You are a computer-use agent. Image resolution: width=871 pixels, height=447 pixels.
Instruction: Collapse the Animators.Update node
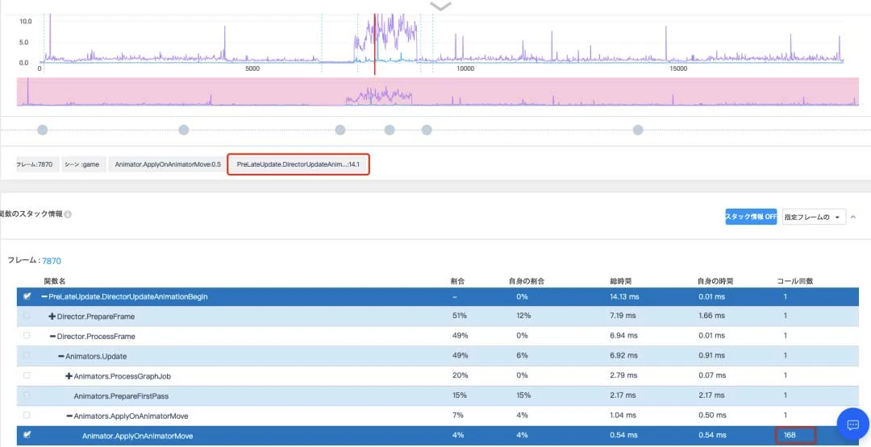pos(61,356)
